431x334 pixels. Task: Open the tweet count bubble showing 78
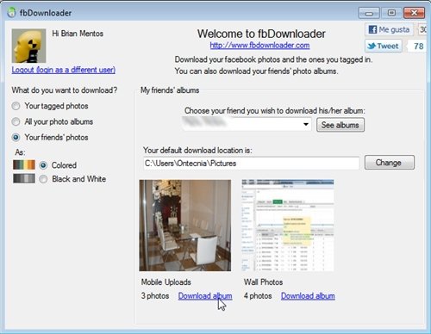[417, 46]
